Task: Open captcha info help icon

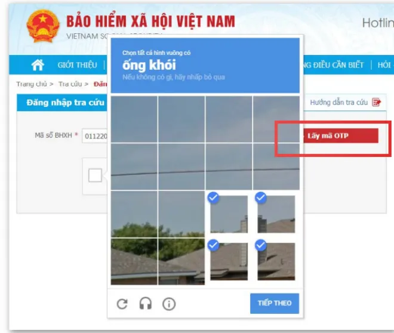Action: pos(169,304)
